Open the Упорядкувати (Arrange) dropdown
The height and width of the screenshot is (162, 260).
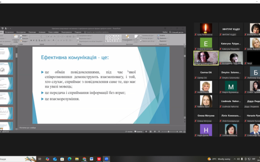(x=127, y=39)
